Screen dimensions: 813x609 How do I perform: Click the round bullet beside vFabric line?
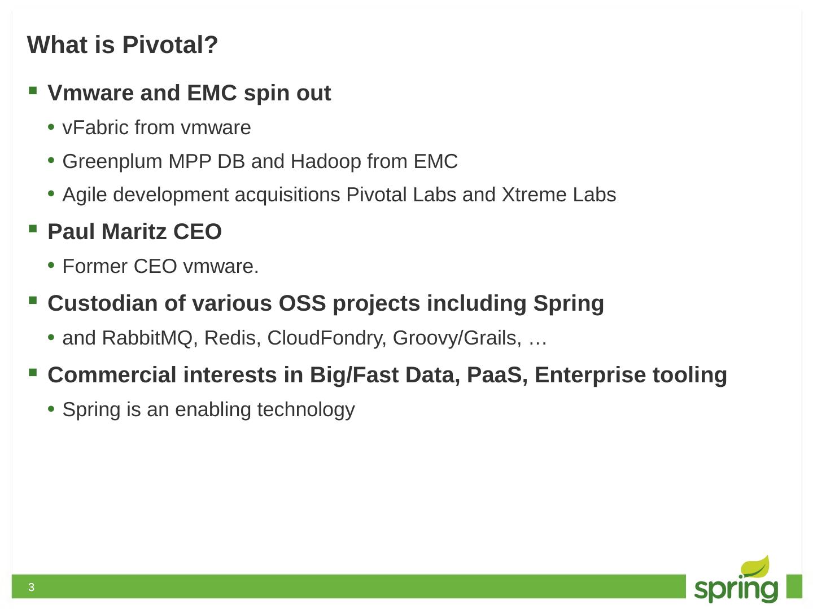pos(51,127)
